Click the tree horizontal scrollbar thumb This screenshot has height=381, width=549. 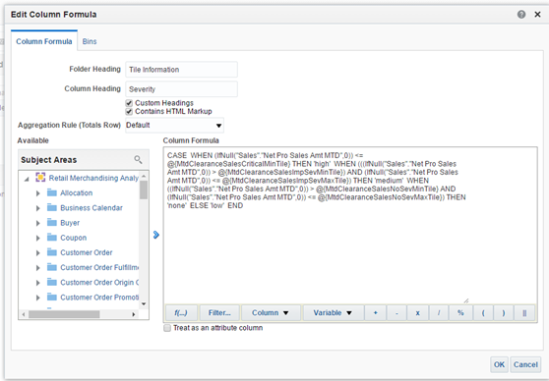(64, 314)
